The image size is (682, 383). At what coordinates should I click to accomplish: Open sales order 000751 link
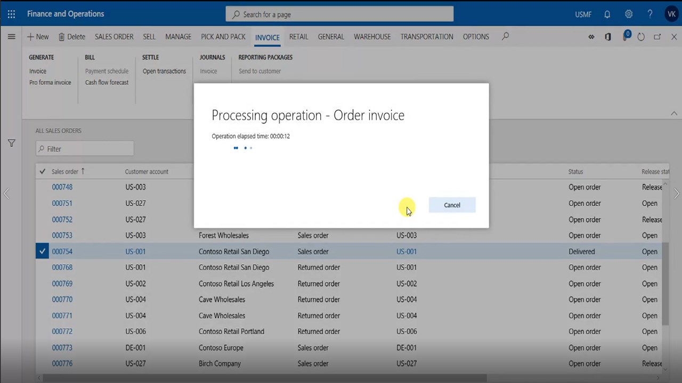62,203
